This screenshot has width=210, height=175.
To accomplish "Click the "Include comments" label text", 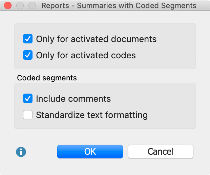I will point(73,99).
